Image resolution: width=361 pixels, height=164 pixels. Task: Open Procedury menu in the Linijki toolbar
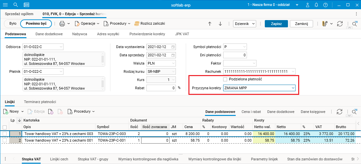(x=81, y=112)
